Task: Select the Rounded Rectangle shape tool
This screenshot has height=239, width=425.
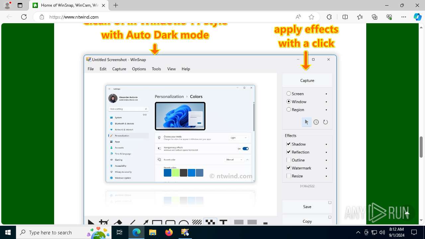Action: coord(170,222)
